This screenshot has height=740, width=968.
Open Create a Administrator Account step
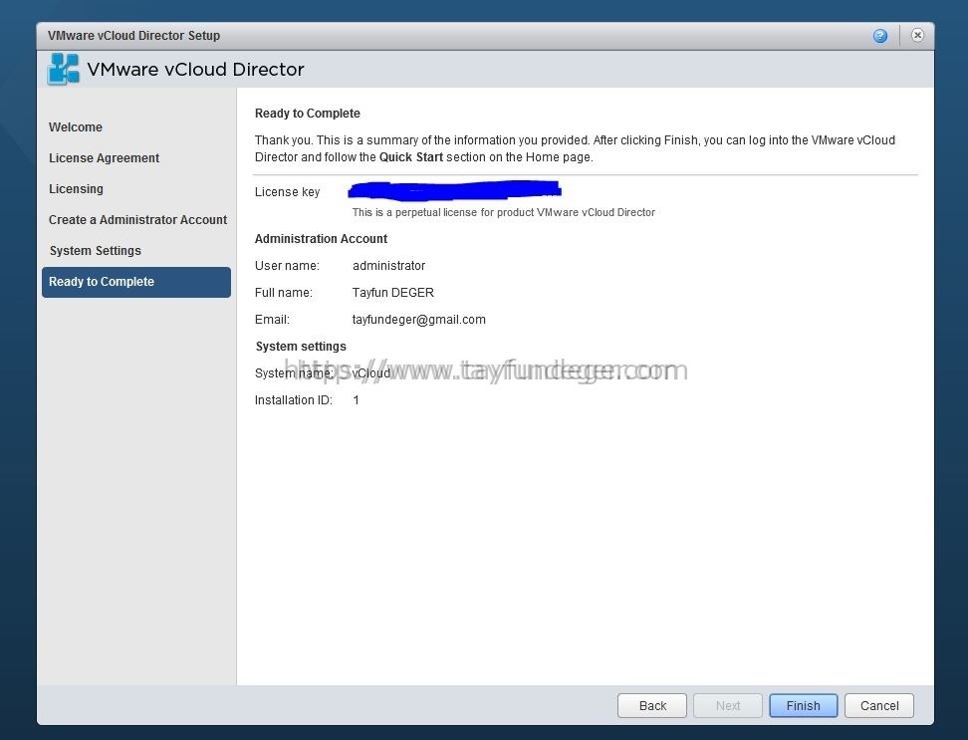click(137, 220)
